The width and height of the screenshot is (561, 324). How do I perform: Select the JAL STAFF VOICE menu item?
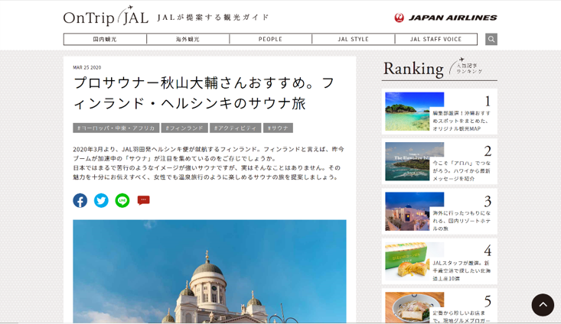435,39
